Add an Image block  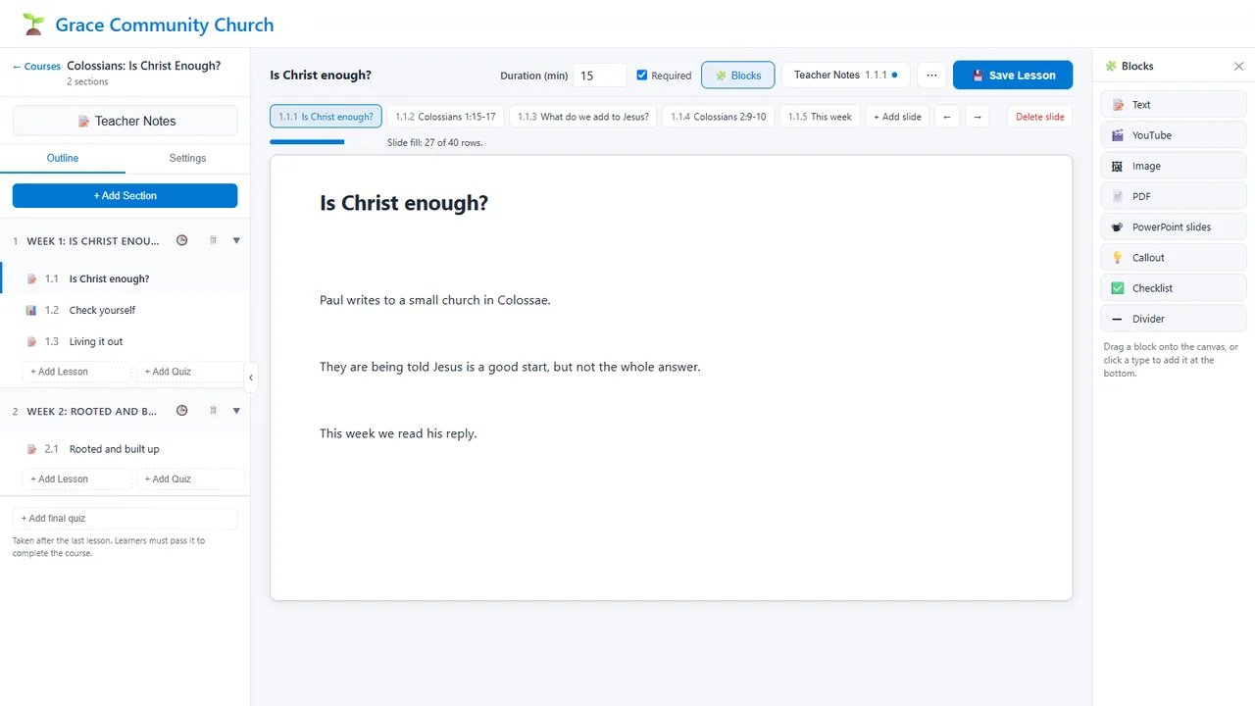[x=1174, y=166]
